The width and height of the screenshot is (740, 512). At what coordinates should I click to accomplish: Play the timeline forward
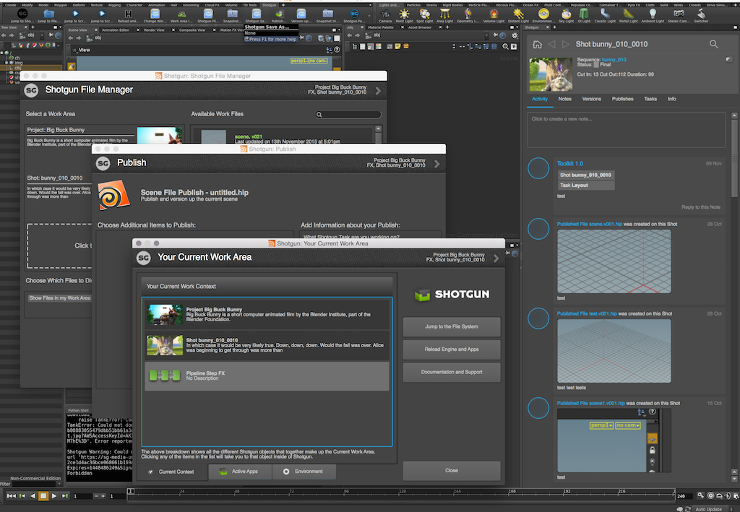[54, 496]
